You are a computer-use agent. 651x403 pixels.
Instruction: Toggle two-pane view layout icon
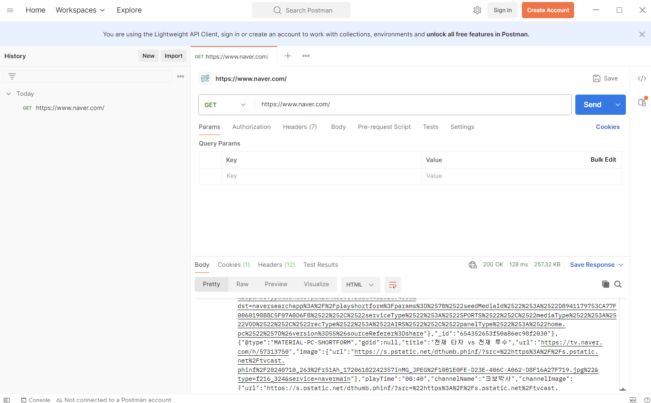click(x=633, y=400)
